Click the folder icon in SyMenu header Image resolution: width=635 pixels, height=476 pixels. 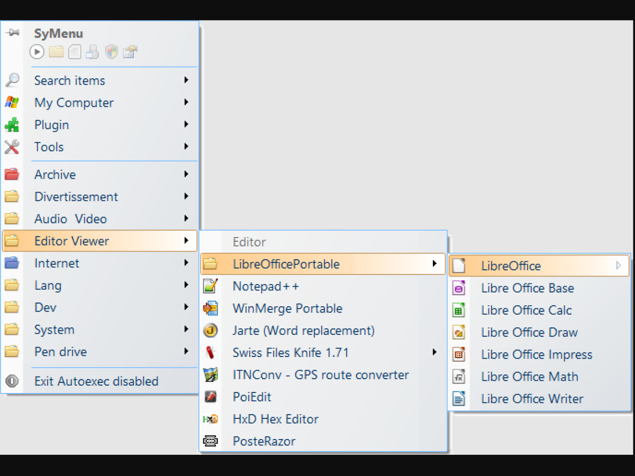(x=56, y=51)
